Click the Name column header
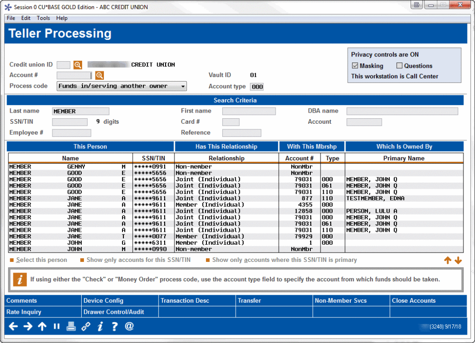 tap(71, 159)
